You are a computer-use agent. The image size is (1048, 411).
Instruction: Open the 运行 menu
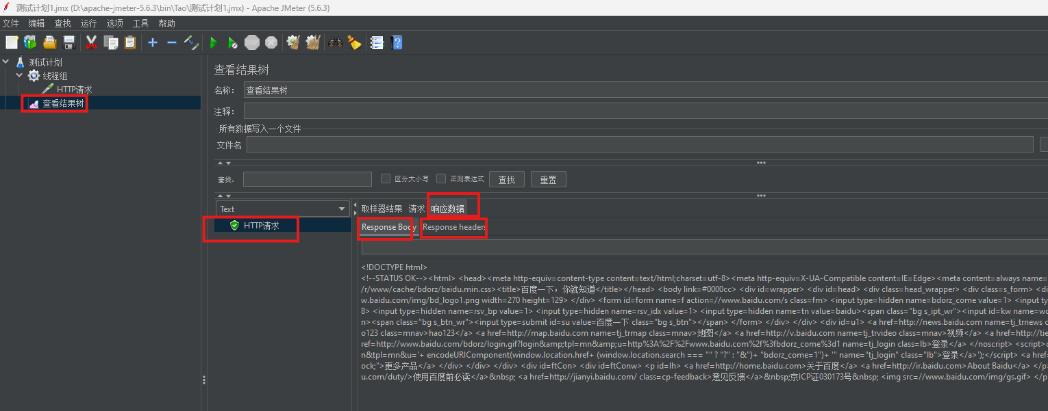(88, 23)
